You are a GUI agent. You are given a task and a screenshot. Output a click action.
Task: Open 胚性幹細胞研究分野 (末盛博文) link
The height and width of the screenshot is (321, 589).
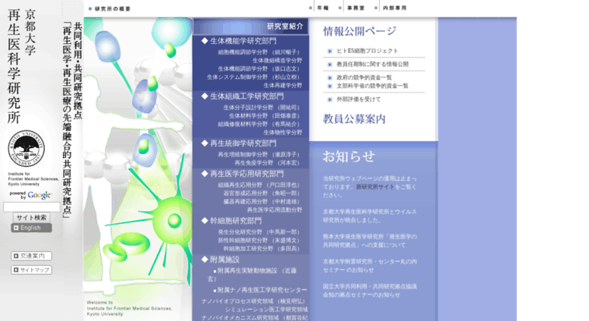click(259, 241)
